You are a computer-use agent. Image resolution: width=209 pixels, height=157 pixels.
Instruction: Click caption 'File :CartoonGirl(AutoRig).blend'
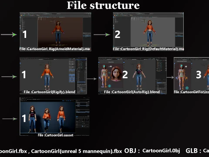(x=132, y=92)
